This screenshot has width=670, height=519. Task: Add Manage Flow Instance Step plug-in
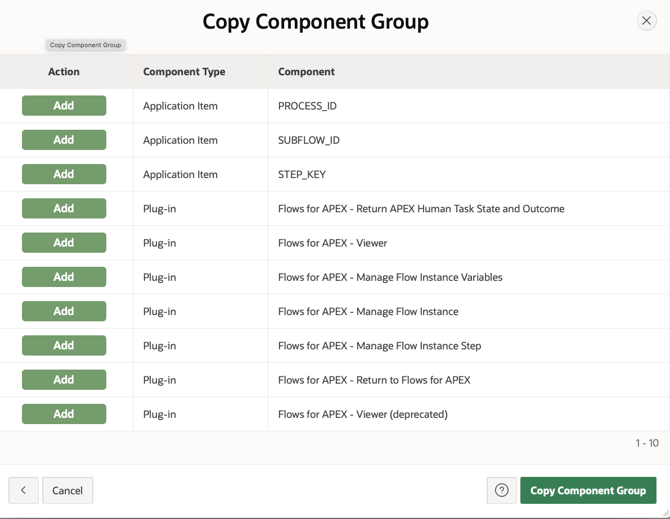pyautogui.click(x=64, y=345)
